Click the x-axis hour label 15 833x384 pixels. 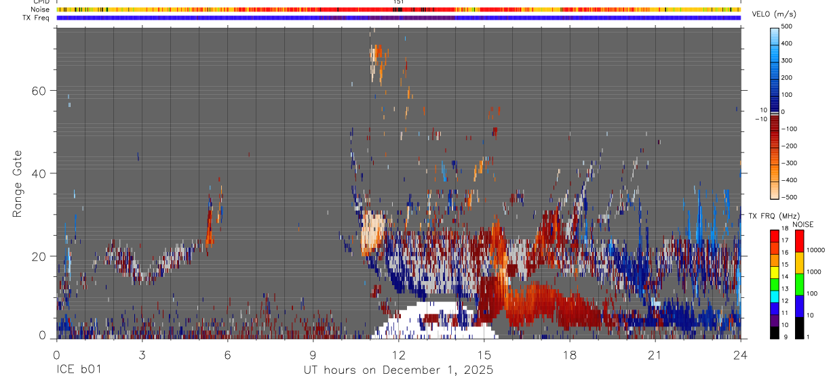tap(484, 355)
